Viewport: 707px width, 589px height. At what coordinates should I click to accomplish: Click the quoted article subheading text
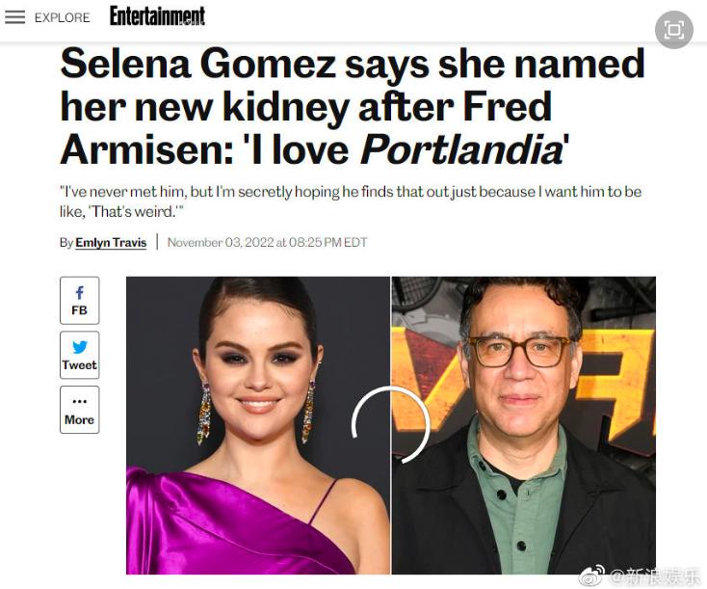351,201
